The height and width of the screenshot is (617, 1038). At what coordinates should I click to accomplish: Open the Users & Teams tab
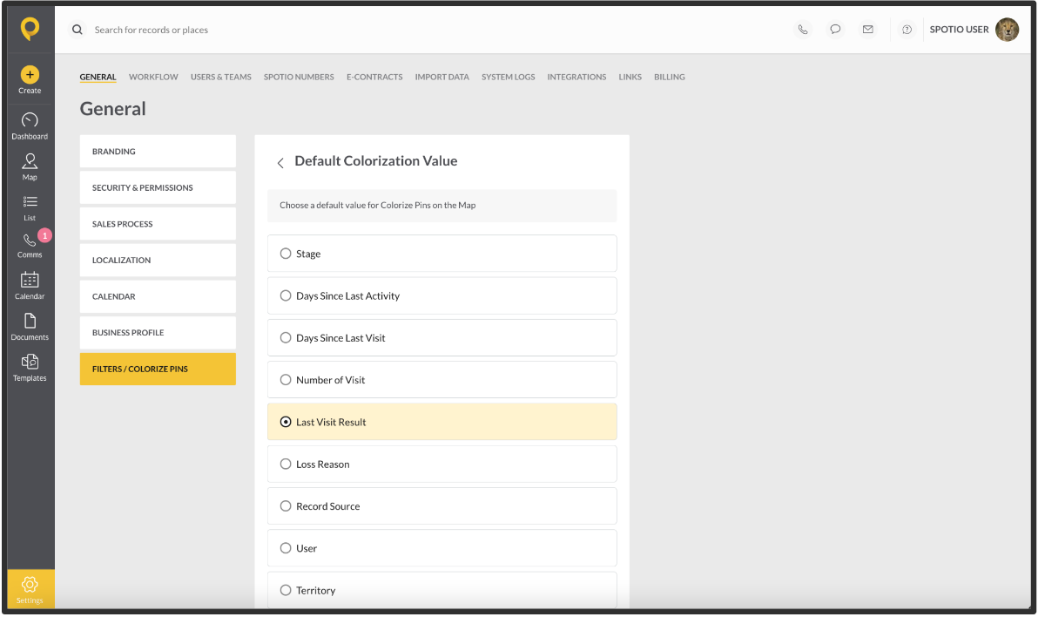(221, 77)
